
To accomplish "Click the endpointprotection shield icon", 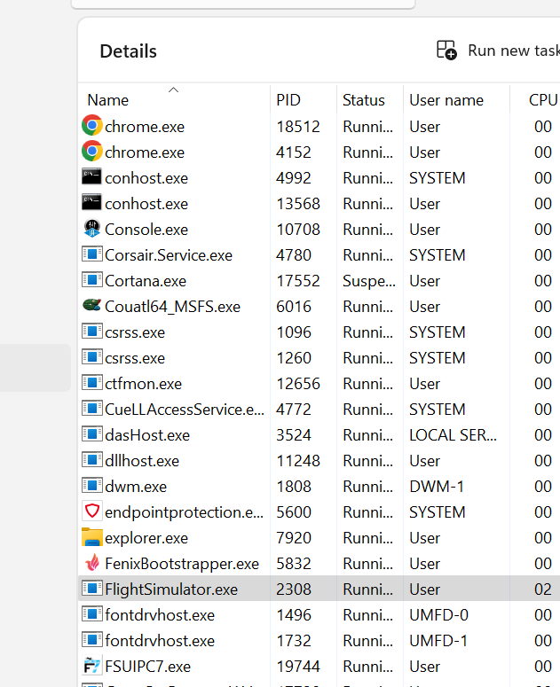I will [91, 512].
